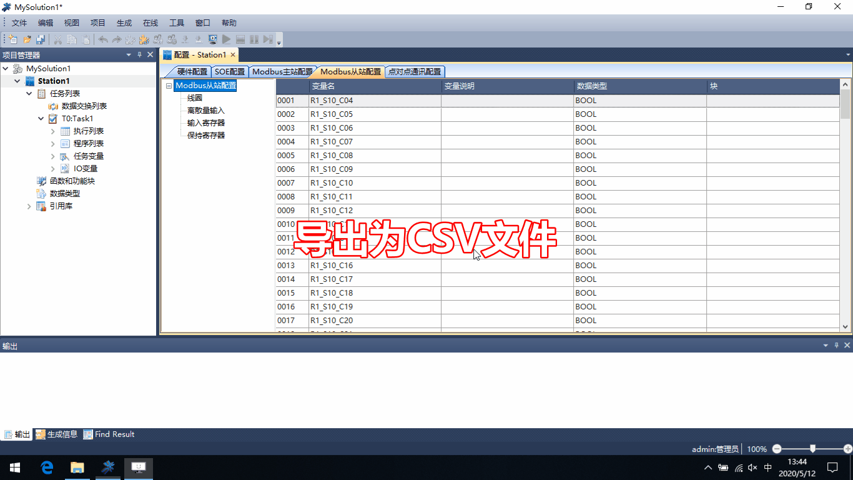This screenshot has width=853, height=480.
Task: Click the Open folder toolbar icon
Action: click(27, 39)
